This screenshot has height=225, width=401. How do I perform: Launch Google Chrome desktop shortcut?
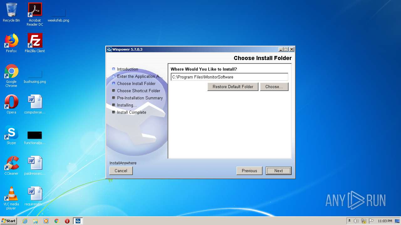[11, 76]
